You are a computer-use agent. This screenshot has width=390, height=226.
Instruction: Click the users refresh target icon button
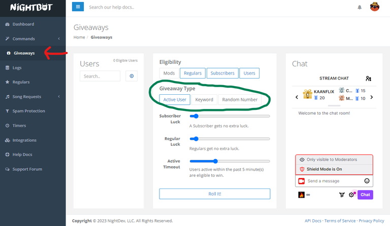[132, 76]
